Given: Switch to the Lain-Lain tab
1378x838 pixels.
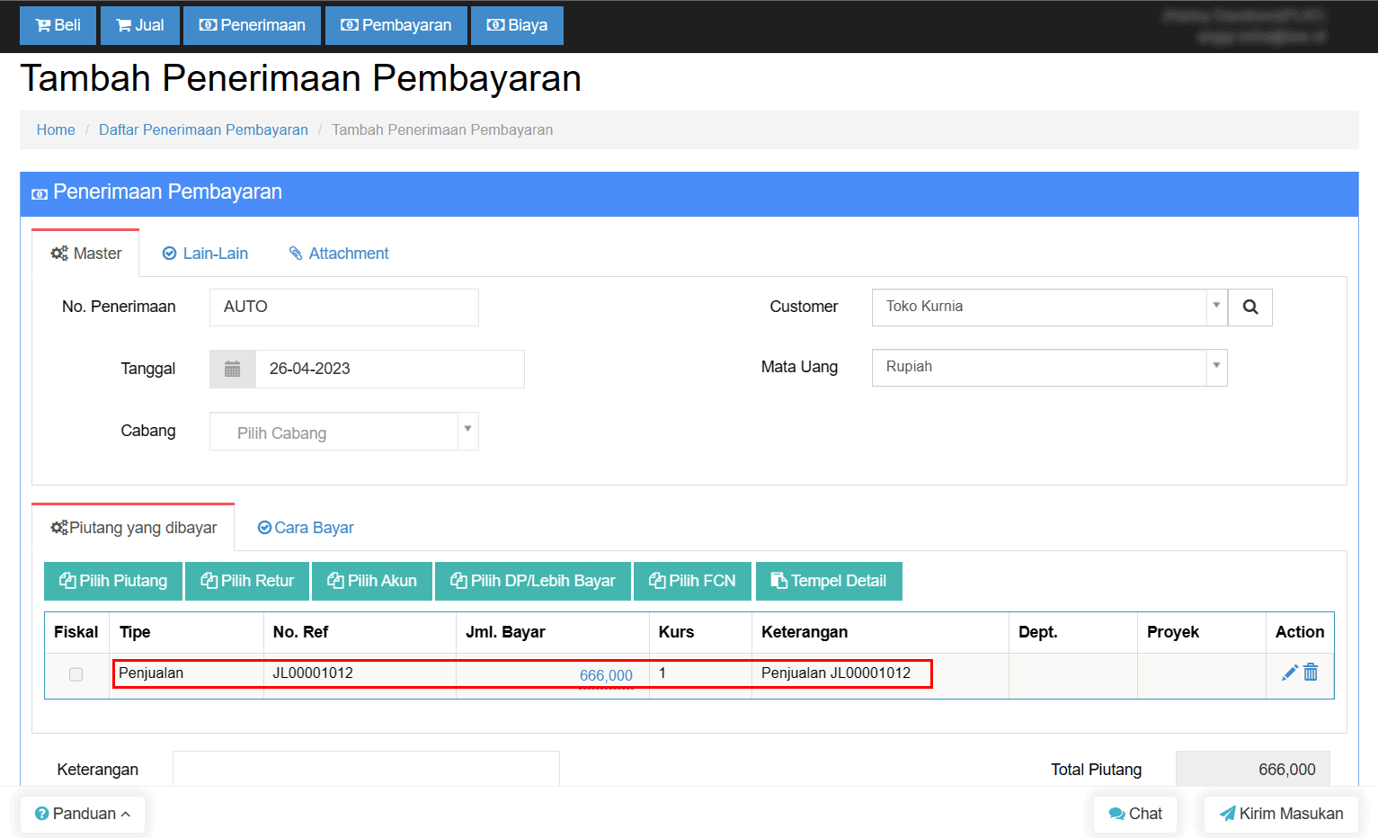Looking at the screenshot, I should pos(205,254).
